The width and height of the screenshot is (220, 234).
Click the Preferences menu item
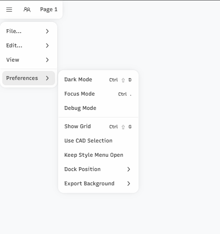[x=29, y=78]
